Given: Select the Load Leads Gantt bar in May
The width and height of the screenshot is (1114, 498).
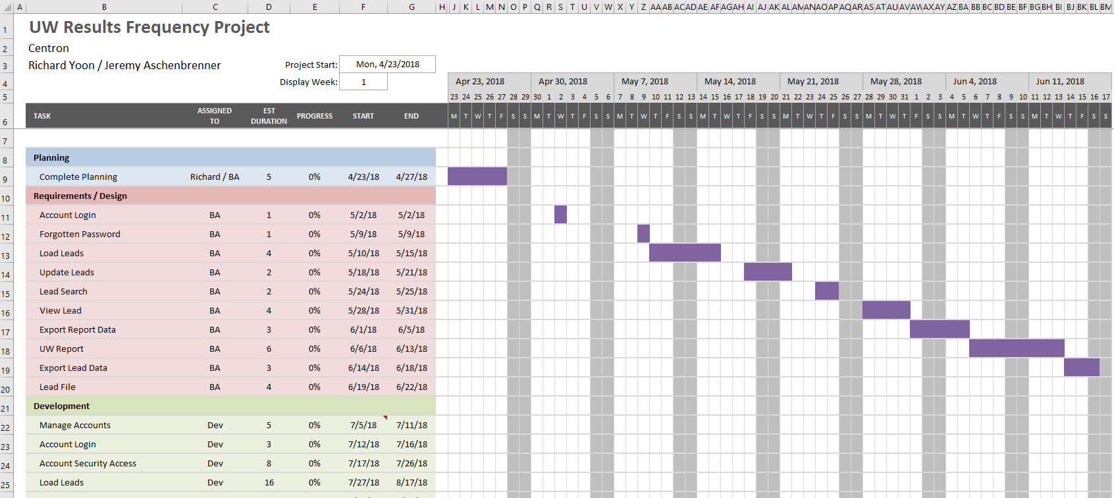Looking at the screenshot, I should click(x=685, y=252).
